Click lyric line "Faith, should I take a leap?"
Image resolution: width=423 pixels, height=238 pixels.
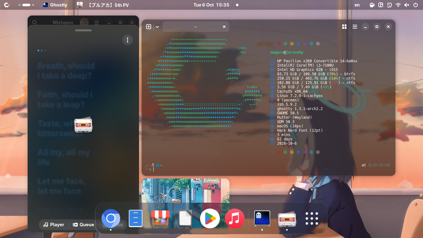click(x=65, y=99)
